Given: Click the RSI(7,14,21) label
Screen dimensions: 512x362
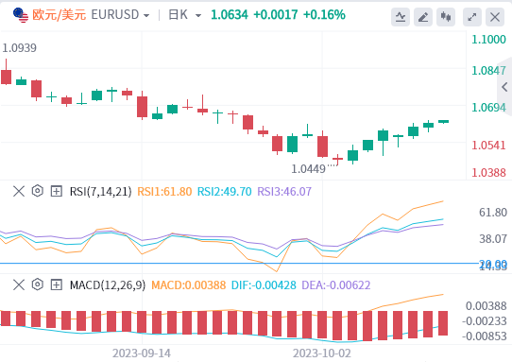Looking at the screenshot, I should coord(100,192).
